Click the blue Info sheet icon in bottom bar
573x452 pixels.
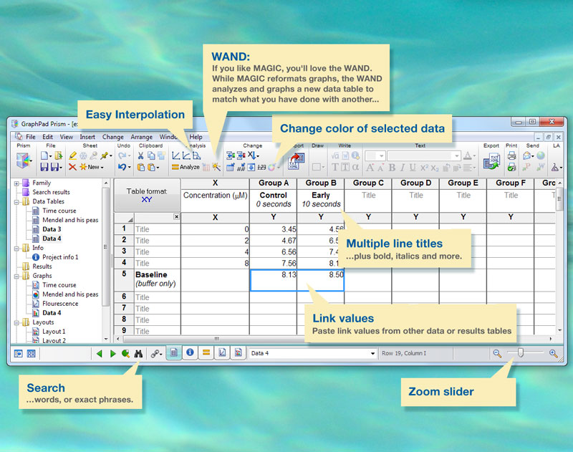(x=190, y=352)
